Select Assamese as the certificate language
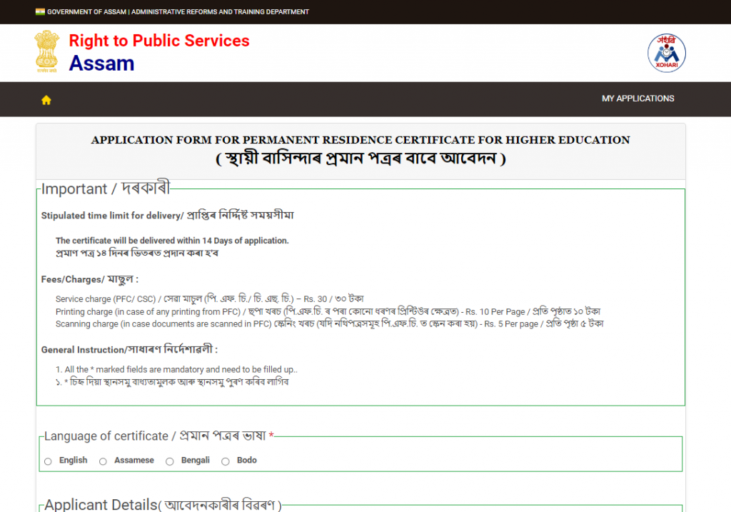The height and width of the screenshot is (512, 731). [103, 461]
